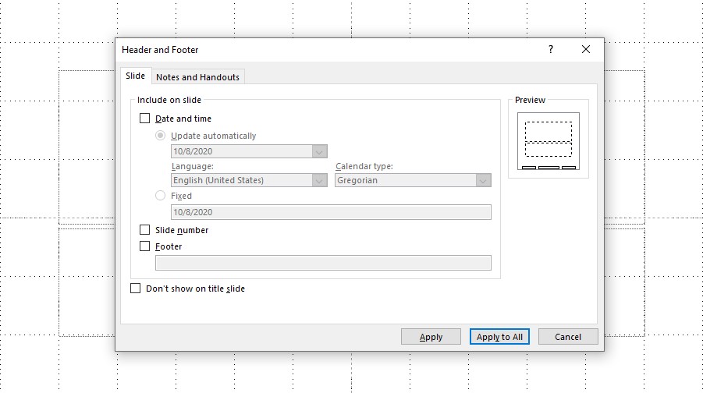The height and width of the screenshot is (393, 703).
Task: Click the Header and Footer title bar
Action: 312,50
